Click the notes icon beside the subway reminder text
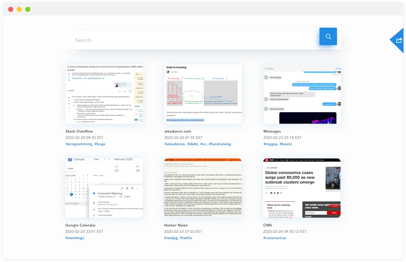406x262 pixels. 94,209
